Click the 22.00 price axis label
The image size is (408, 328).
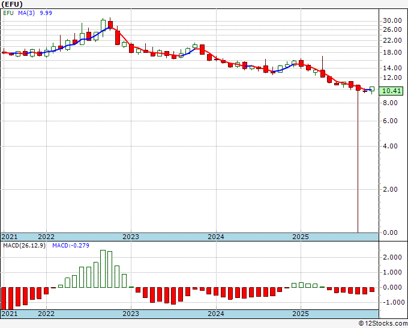pyautogui.click(x=392, y=40)
